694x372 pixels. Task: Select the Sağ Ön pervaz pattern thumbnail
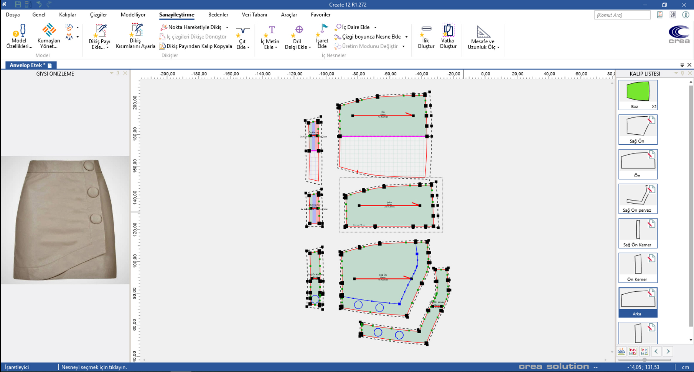click(638, 198)
